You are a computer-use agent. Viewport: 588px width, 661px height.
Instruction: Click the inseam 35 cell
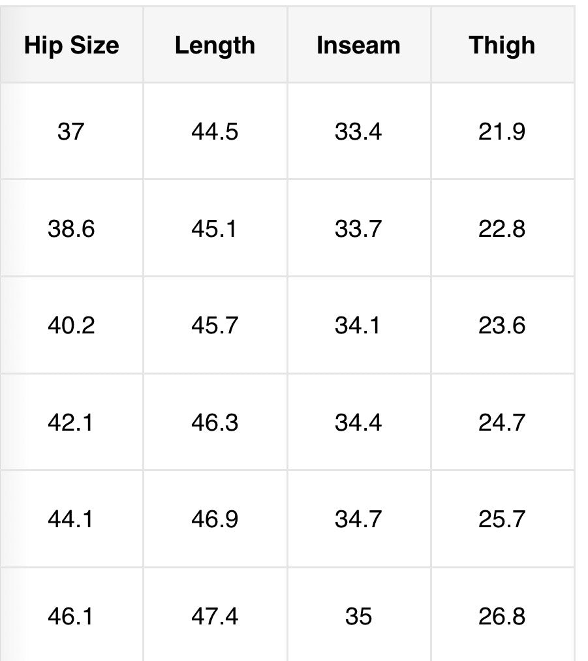358,617
